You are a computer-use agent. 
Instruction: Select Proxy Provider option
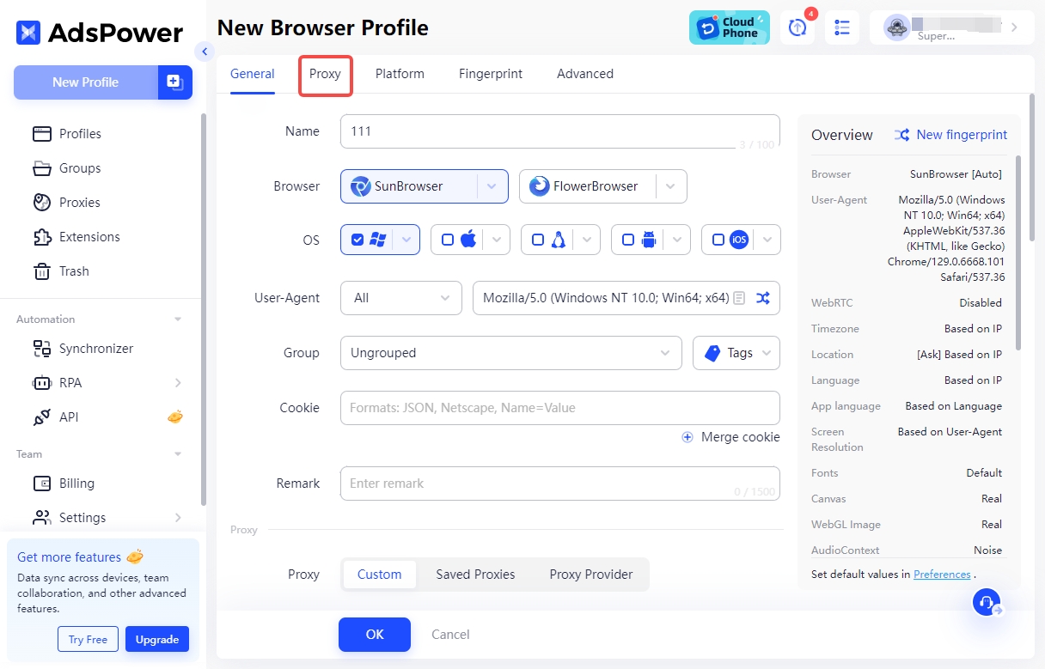591,575
